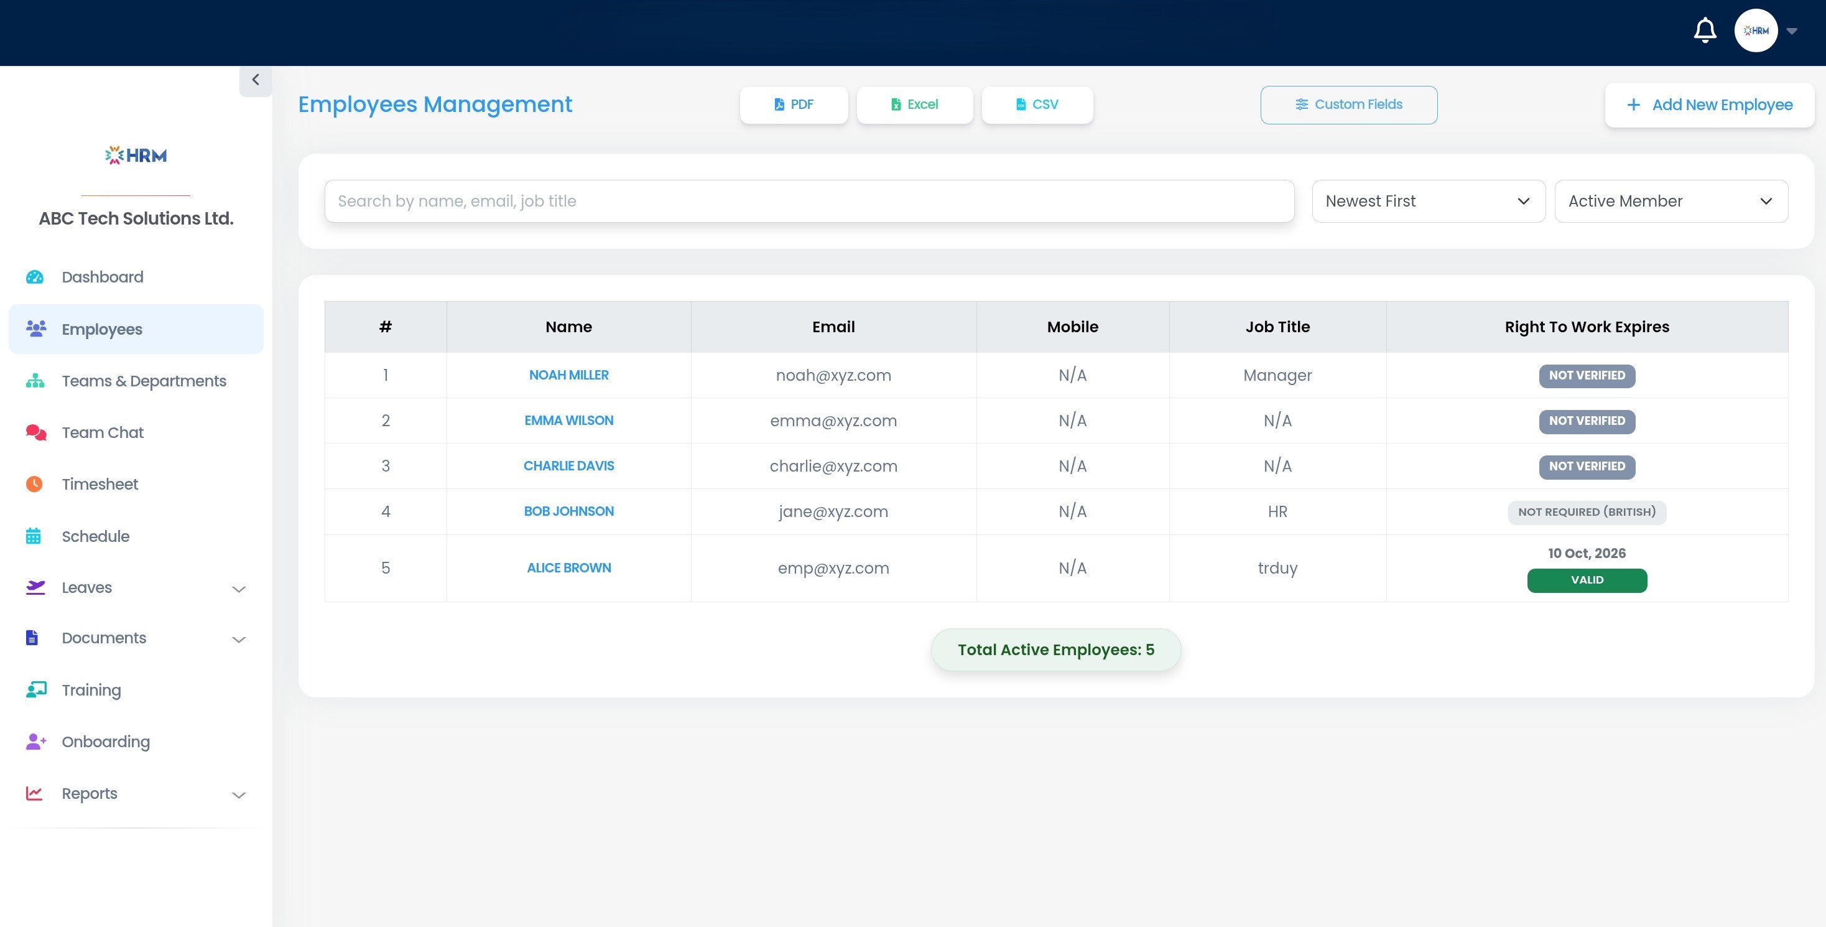The width and height of the screenshot is (1826, 927).
Task: Expand the Documents submenu
Action: pos(239,639)
